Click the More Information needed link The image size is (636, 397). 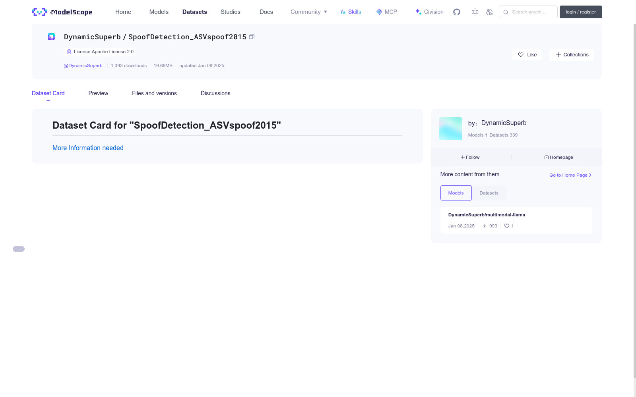coord(88,148)
